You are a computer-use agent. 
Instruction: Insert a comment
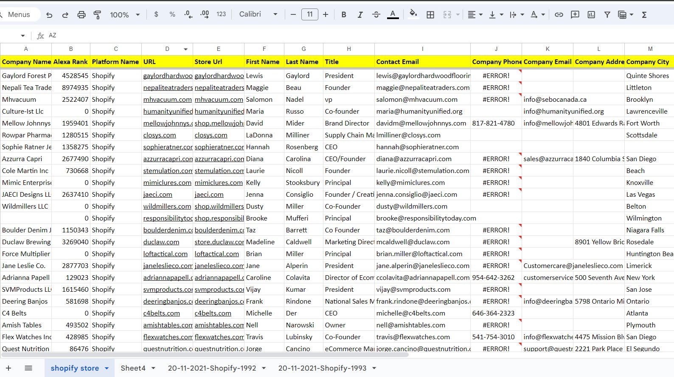[575, 14]
